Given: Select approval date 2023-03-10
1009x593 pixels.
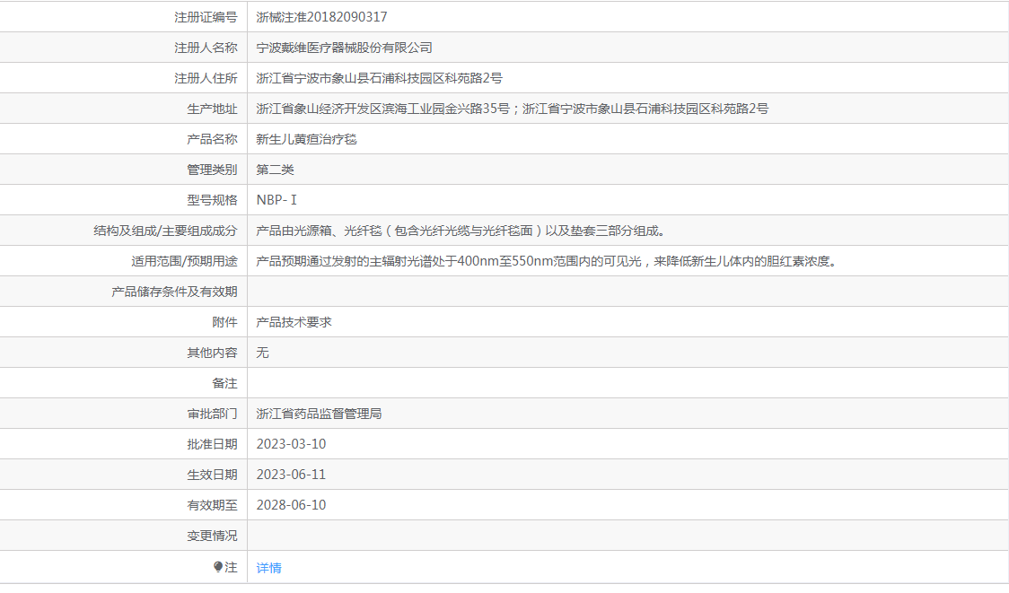Looking at the screenshot, I should pos(292,444).
